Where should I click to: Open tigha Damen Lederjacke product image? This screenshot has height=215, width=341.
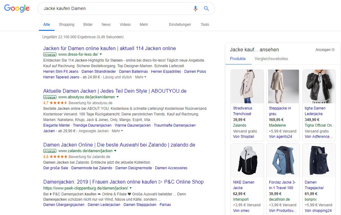319,86
